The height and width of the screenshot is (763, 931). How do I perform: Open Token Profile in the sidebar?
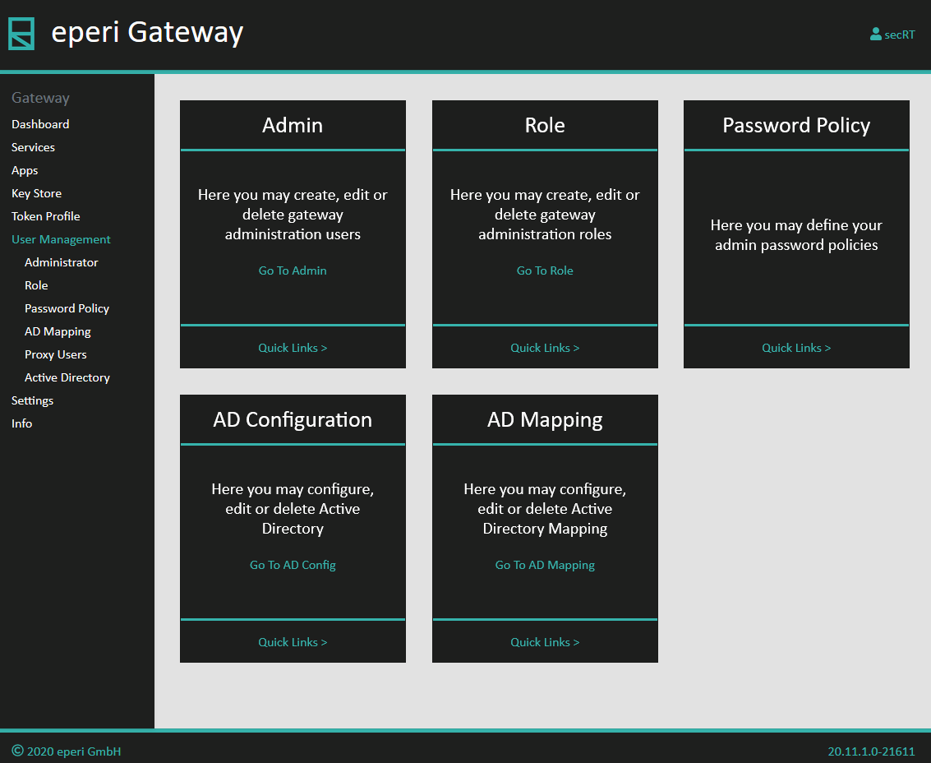(x=46, y=216)
